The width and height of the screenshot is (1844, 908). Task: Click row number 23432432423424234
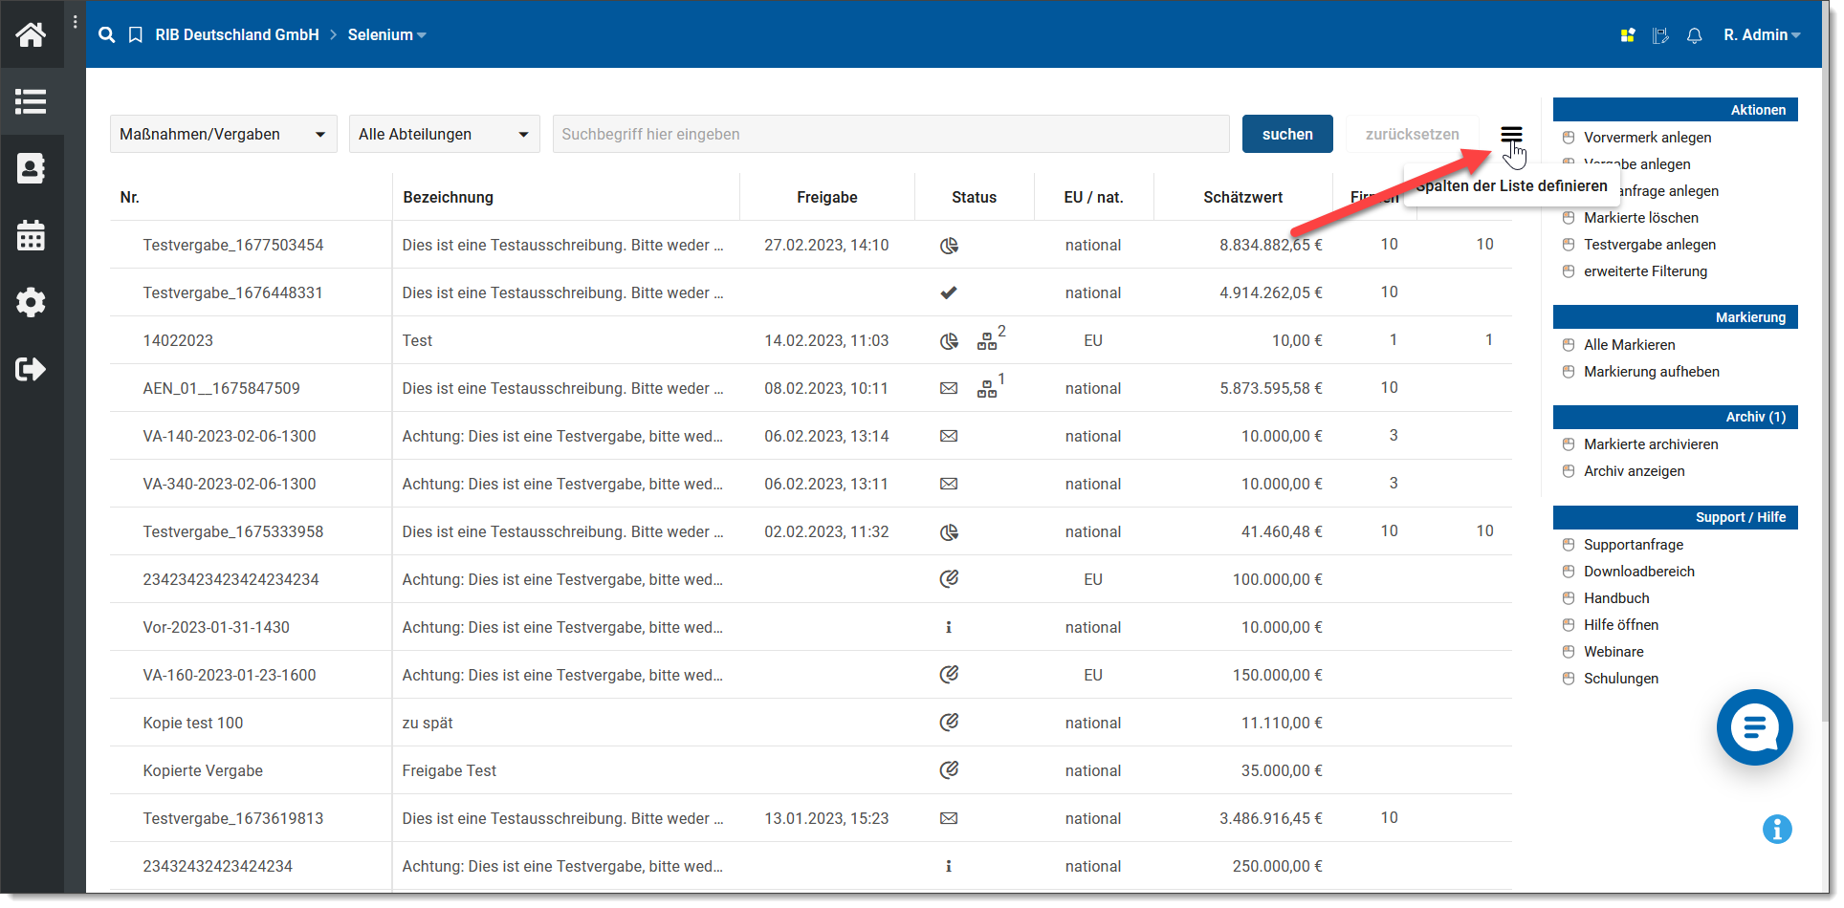pos(218,866)
